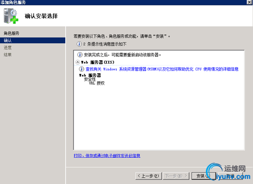
Task: Go back with the 上一步 button
Action: pyautogui.click(x=148, y=176)
